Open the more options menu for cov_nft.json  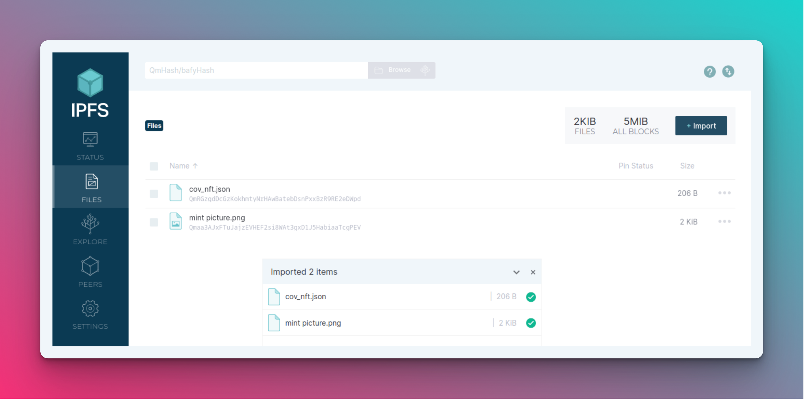pyautogui.click(x=724, y=193)
